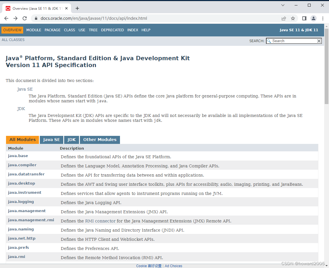Open the Ad Choices footer link
The height and width of the screenshot is (268, 329).
[x=173, y=266]
